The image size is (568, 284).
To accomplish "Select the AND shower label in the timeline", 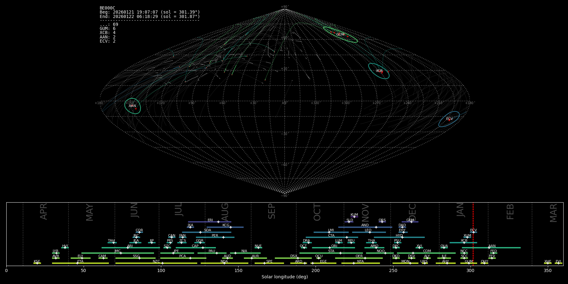I will point(365,225).
